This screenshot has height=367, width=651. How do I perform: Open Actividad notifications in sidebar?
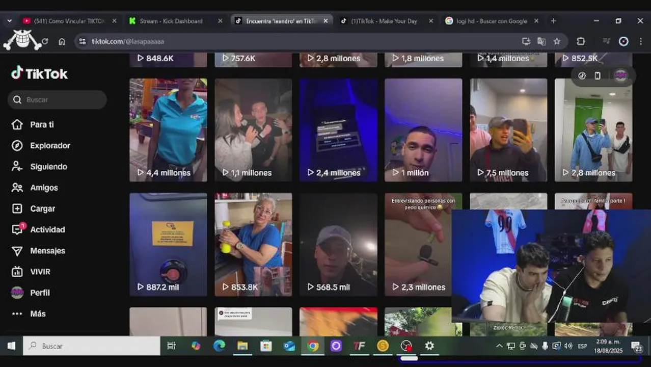coord(38,229)
